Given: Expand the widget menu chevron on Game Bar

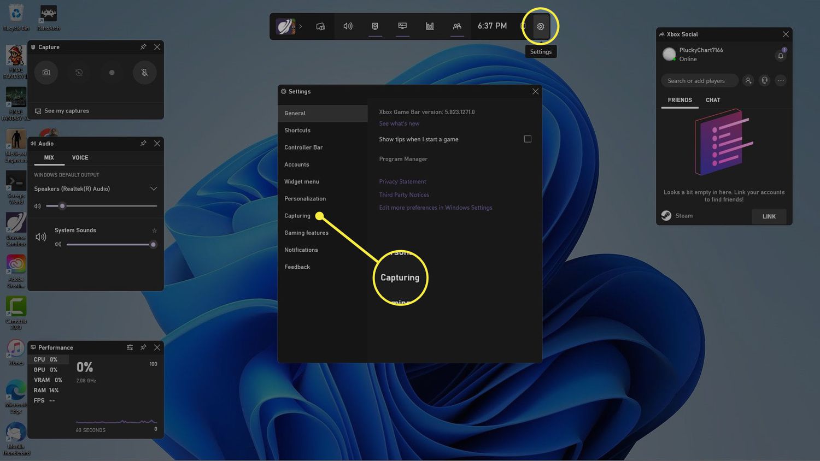Looking at the screenshot, I should point(300,26).
